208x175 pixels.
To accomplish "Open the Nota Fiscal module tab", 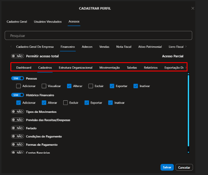I will [124, 47].
